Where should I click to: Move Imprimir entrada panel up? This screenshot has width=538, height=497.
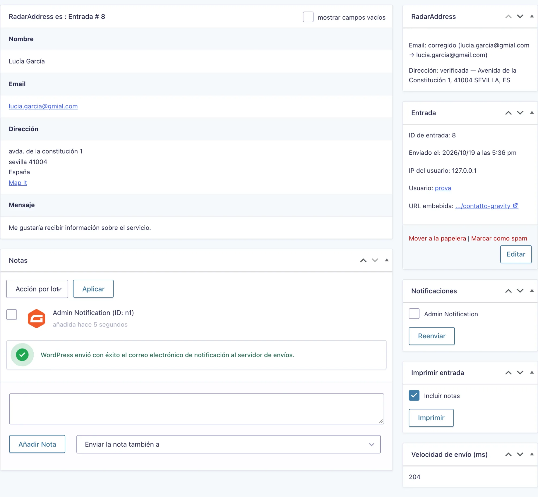(508, 373)
